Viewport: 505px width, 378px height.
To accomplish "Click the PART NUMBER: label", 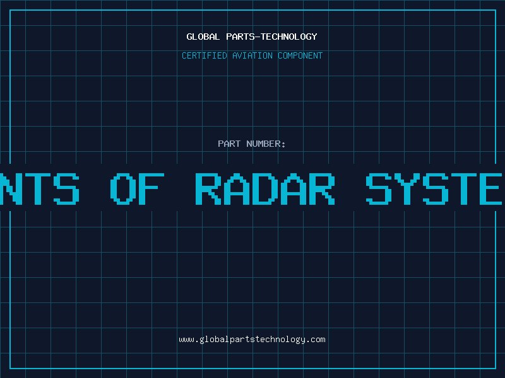I will point(252,144).
